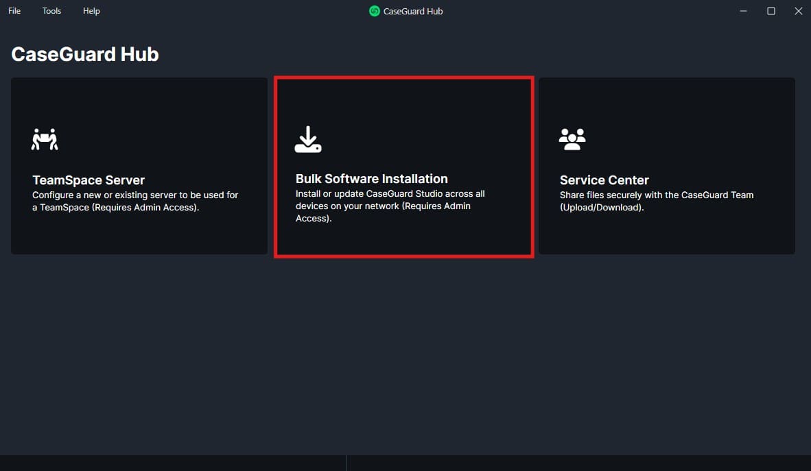
Task: Open the File menu
Action: (14, 11)
